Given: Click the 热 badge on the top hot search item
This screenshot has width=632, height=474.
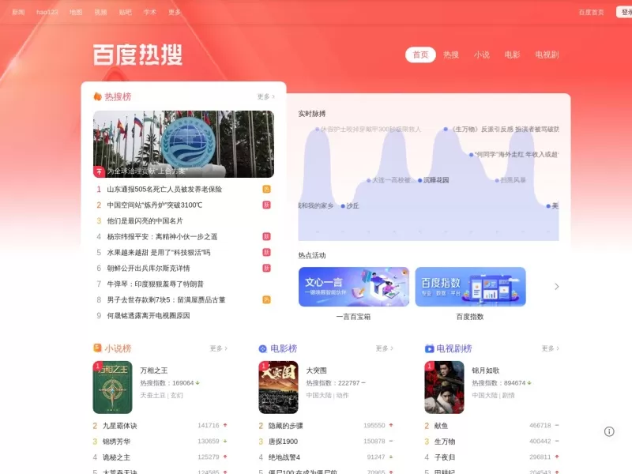Looking at the screenshot, I should pos(265,189).
